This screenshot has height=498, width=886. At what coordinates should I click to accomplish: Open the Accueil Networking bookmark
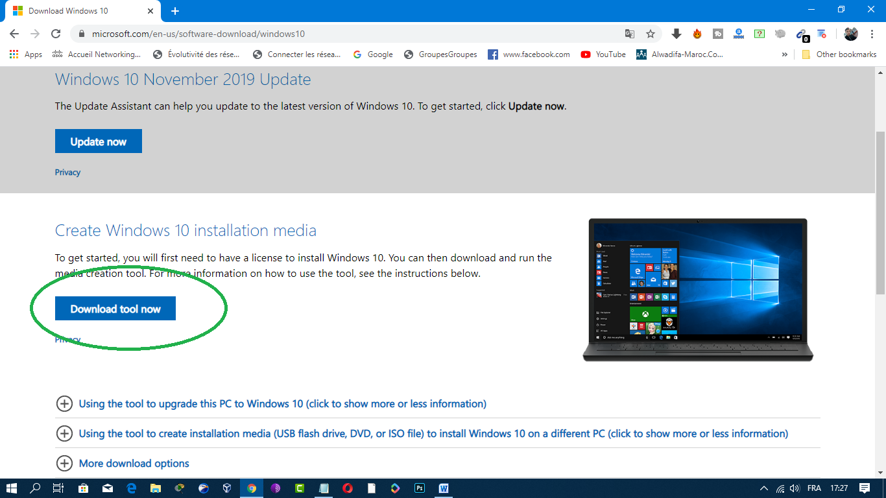[96, 54]
